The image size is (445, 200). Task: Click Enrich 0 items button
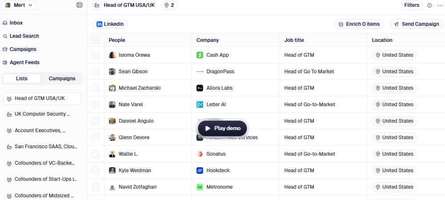point(359,24)
